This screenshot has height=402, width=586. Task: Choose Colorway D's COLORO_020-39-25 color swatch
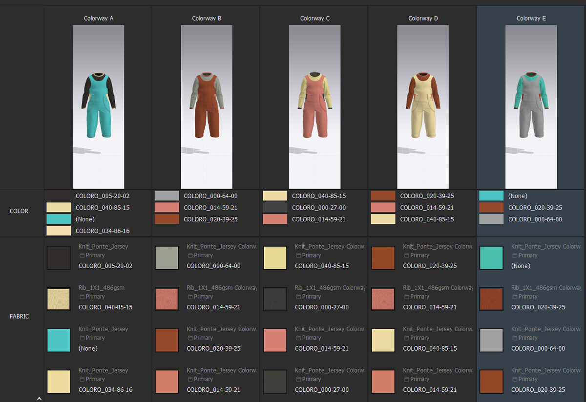(383, 196)
